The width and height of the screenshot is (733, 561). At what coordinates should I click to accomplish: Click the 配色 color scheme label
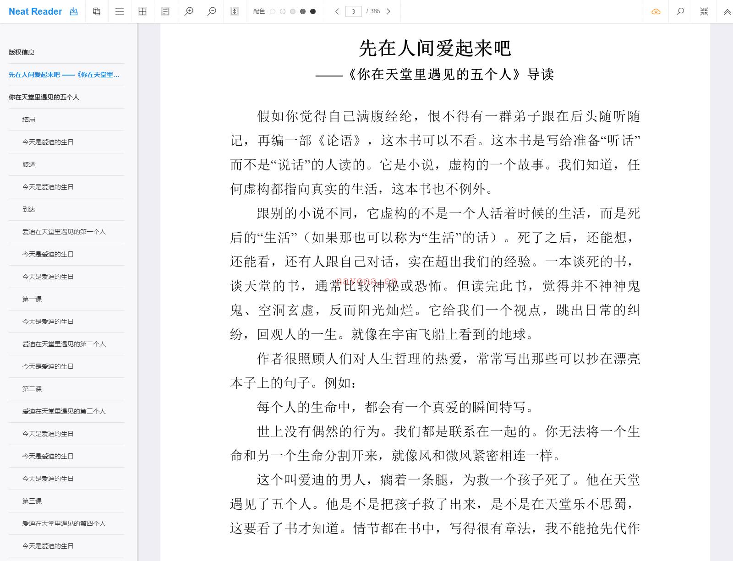click(259, 11)
